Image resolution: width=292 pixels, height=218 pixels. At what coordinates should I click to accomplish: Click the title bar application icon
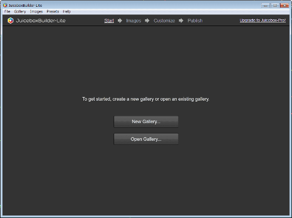click(x=5, y=5)
